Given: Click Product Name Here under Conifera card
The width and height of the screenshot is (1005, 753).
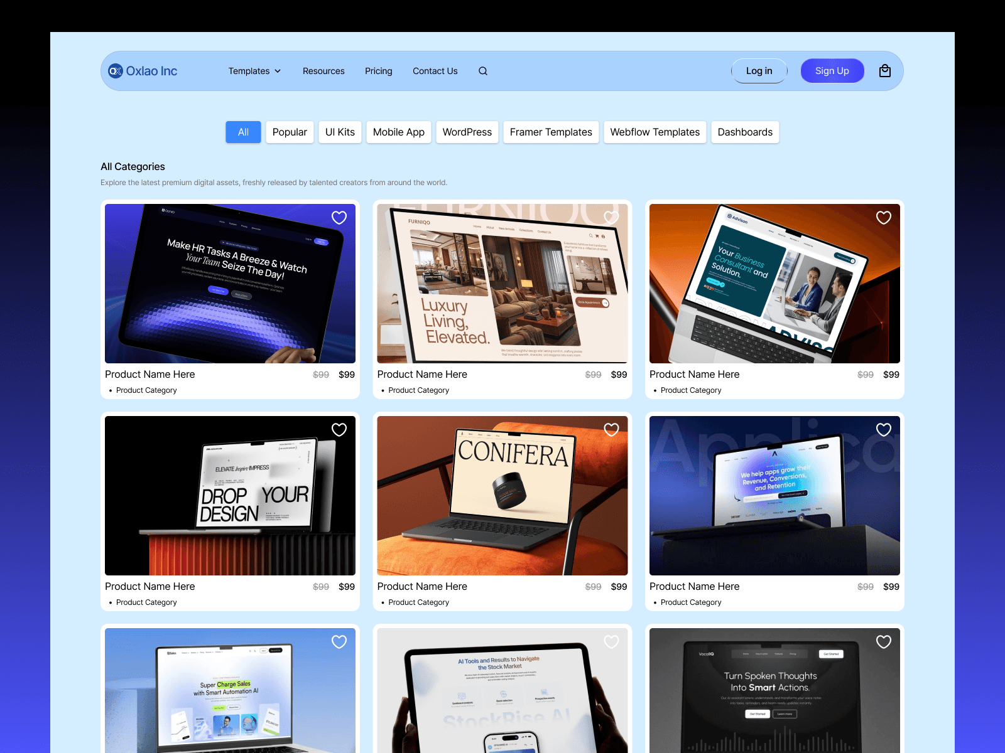Looking at the screenshot, I should 422,587.
